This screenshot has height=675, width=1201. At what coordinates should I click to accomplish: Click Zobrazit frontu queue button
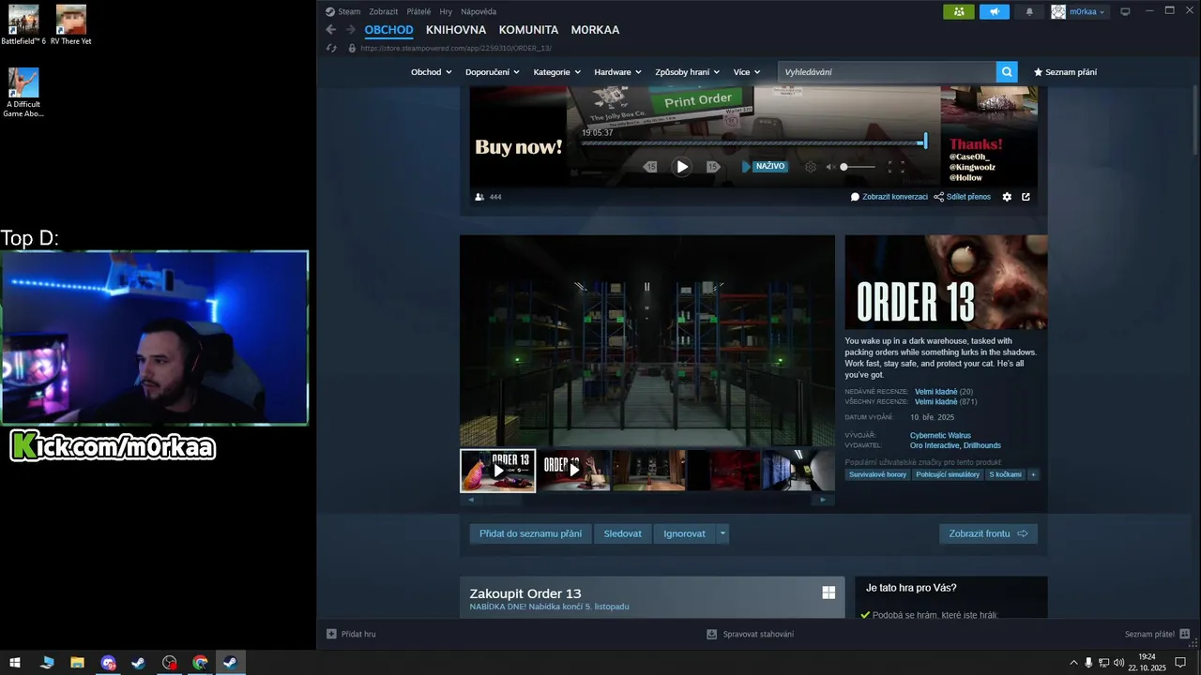(988, 533)
